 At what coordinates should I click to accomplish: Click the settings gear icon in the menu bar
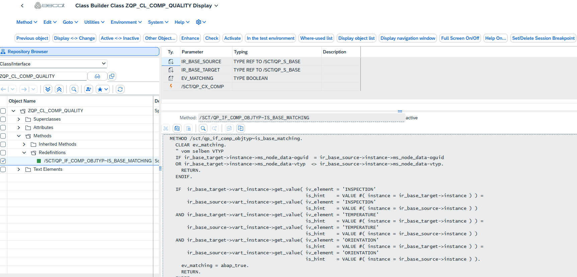(198, 22)
